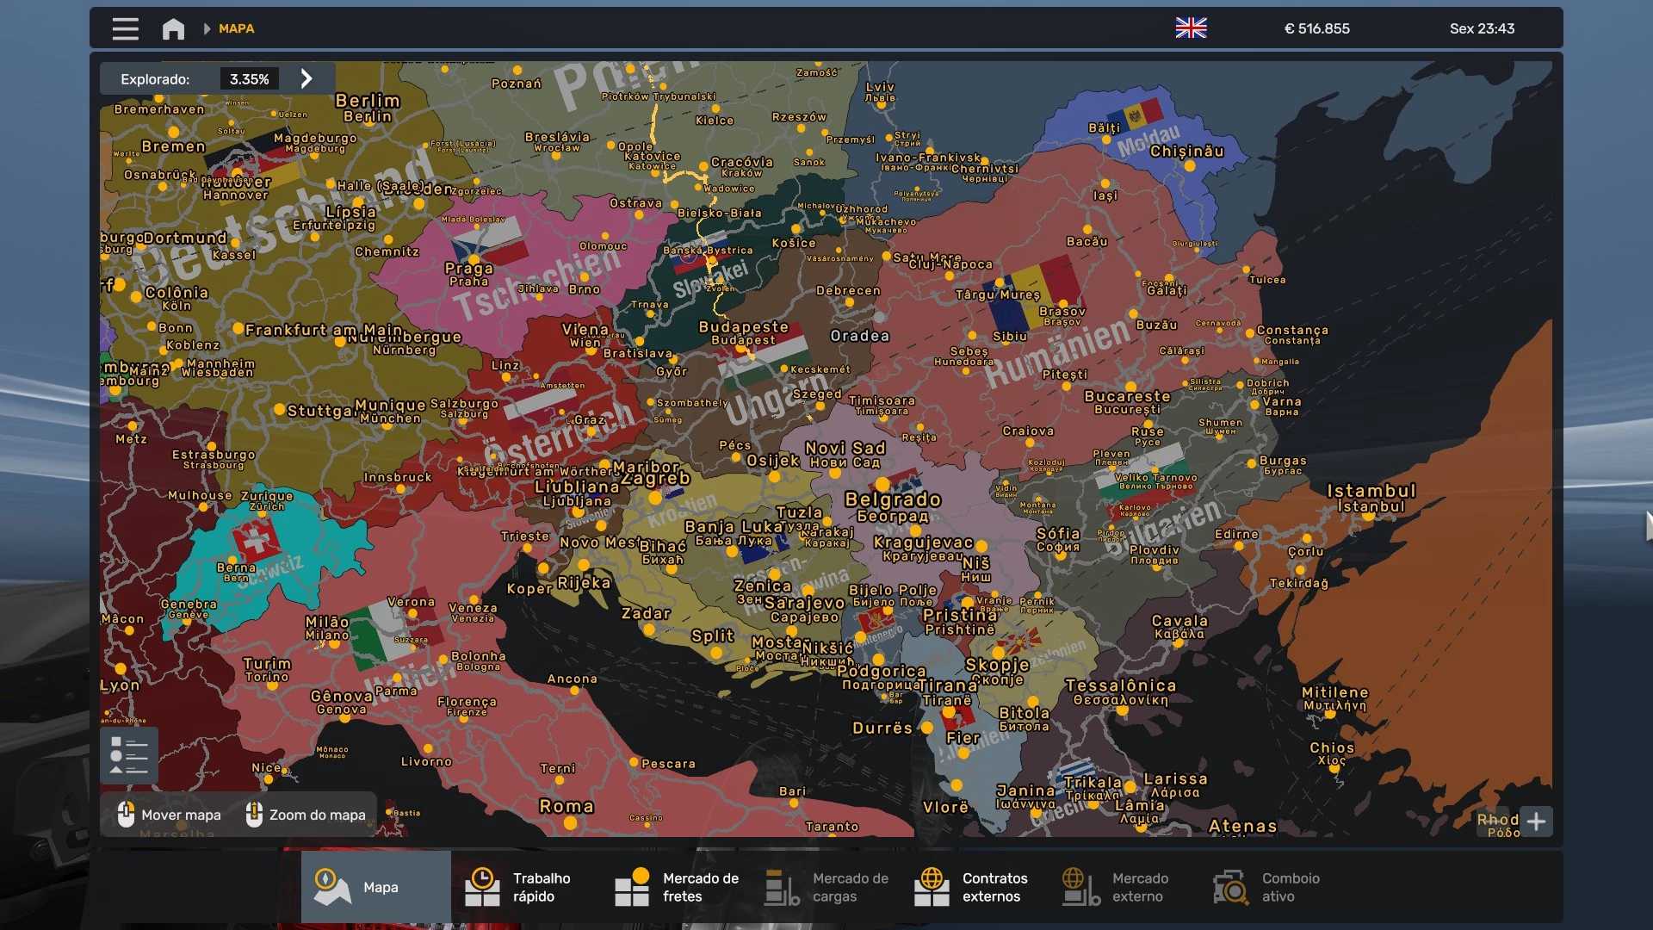Open the map legend list icon
The height and width of the screenshot is (930, 1653).
pos(129,755)
